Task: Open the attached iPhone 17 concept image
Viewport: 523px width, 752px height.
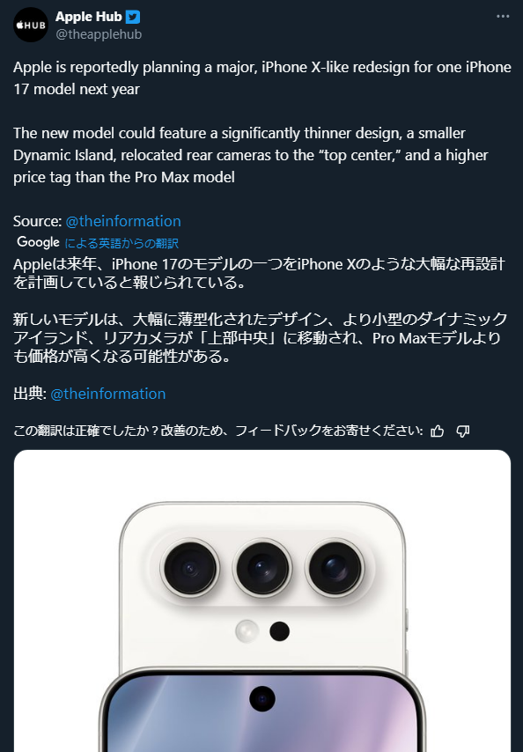Action: pyautogui.click(x=262, y=601)
